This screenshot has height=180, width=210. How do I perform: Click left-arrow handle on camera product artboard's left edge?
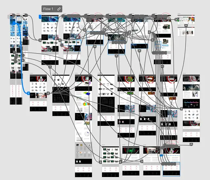pyautogui.click(x=150, y=32)
